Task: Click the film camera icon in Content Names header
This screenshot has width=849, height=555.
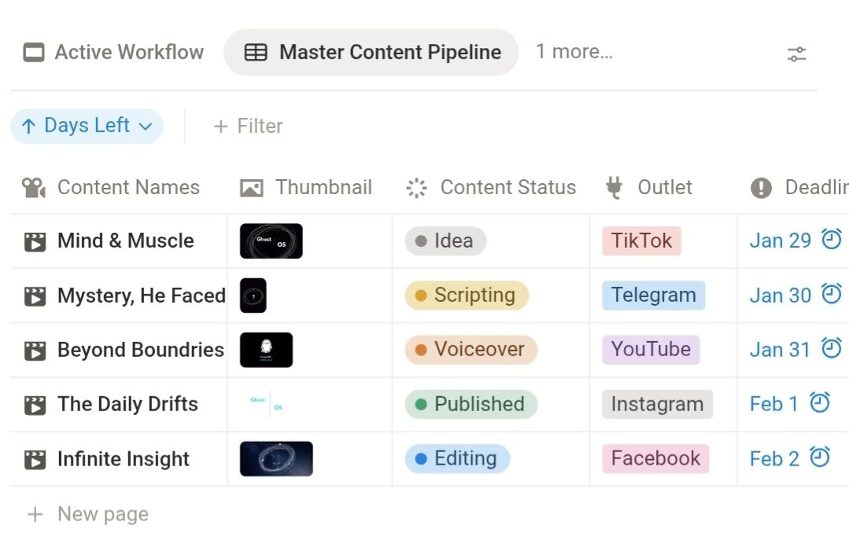Action: (35, 187)
